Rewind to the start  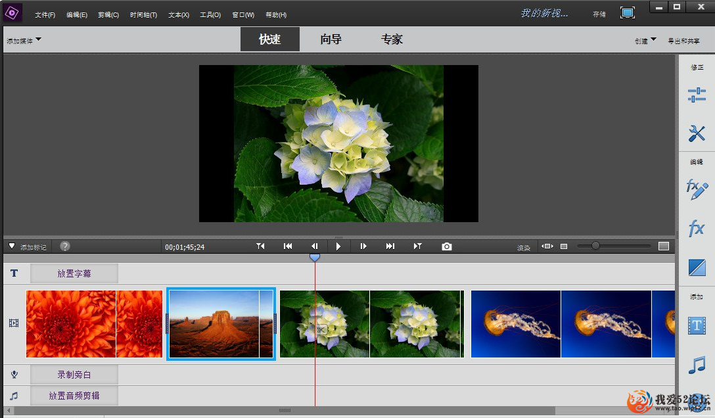(288, 246)
